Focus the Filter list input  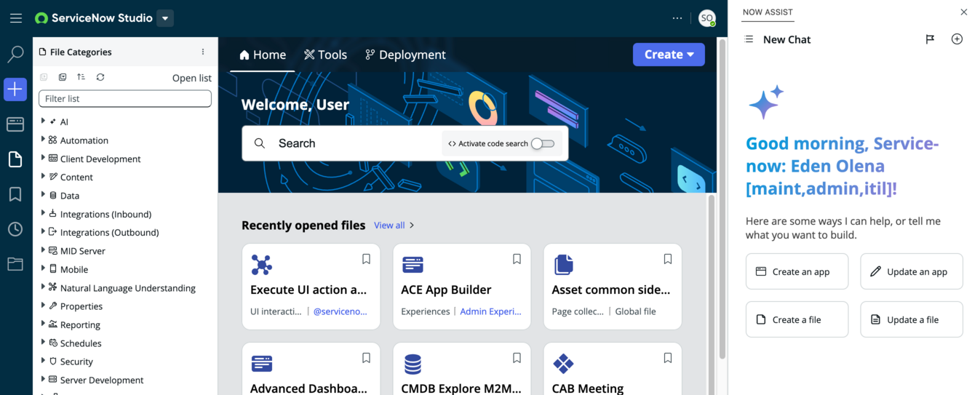click(125, 98)
